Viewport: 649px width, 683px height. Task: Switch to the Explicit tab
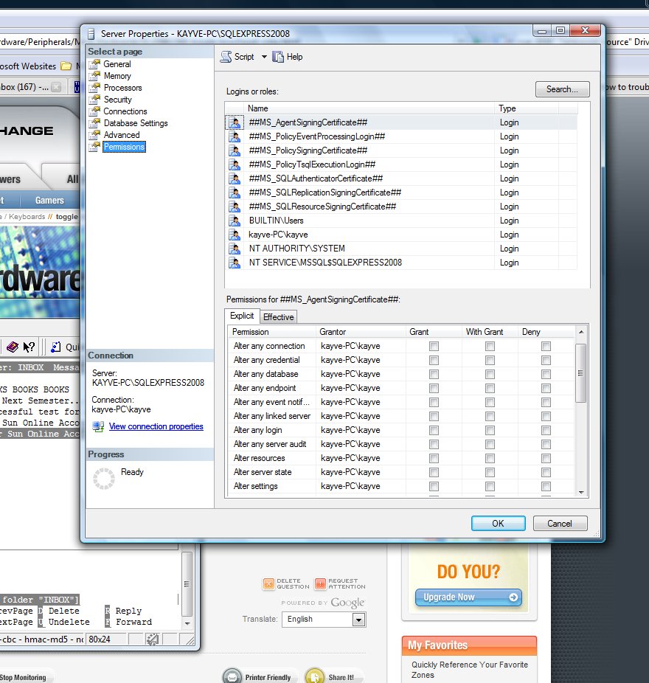[x=242, y=316]
